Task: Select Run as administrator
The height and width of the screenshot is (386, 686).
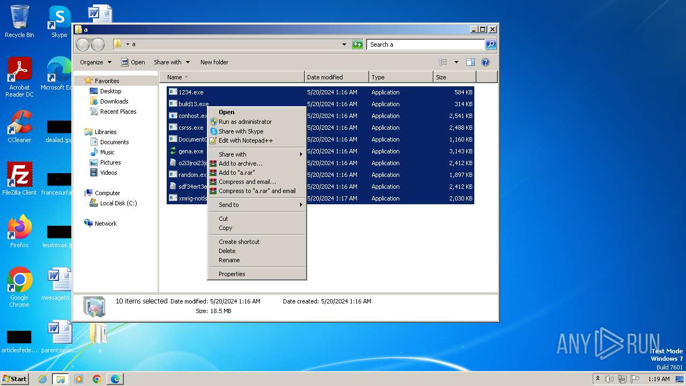Action: coord(257,122)
